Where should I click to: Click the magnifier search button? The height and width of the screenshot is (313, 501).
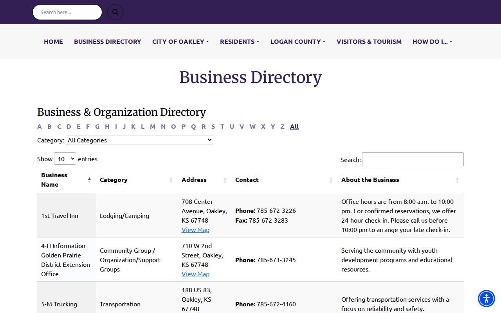tap(115, 12)
